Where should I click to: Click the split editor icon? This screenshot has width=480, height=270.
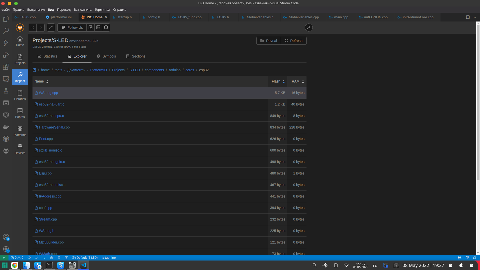pos(468,17)
